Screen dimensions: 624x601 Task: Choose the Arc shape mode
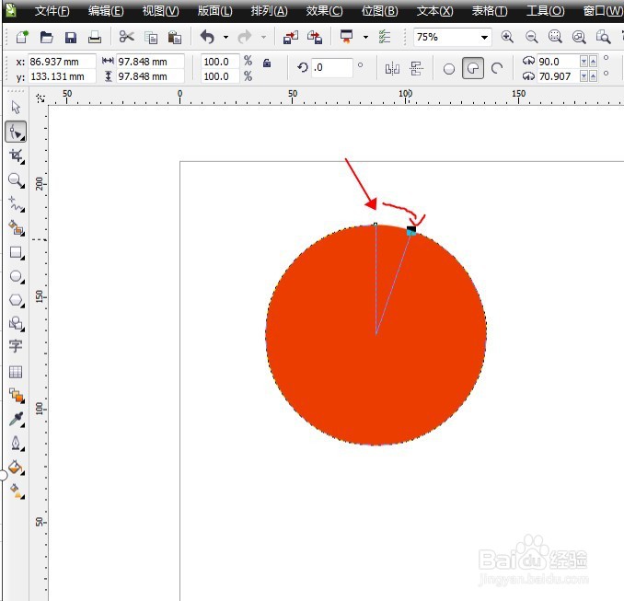pyautogui.click(x=497, y=69)
